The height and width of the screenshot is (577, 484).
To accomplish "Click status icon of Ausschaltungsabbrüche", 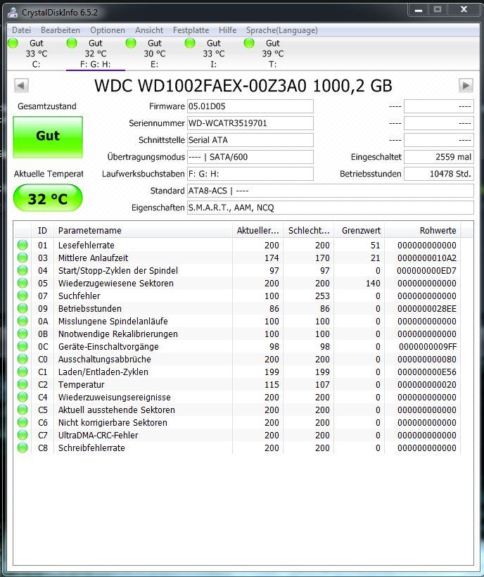I will (x=23, y=359).
